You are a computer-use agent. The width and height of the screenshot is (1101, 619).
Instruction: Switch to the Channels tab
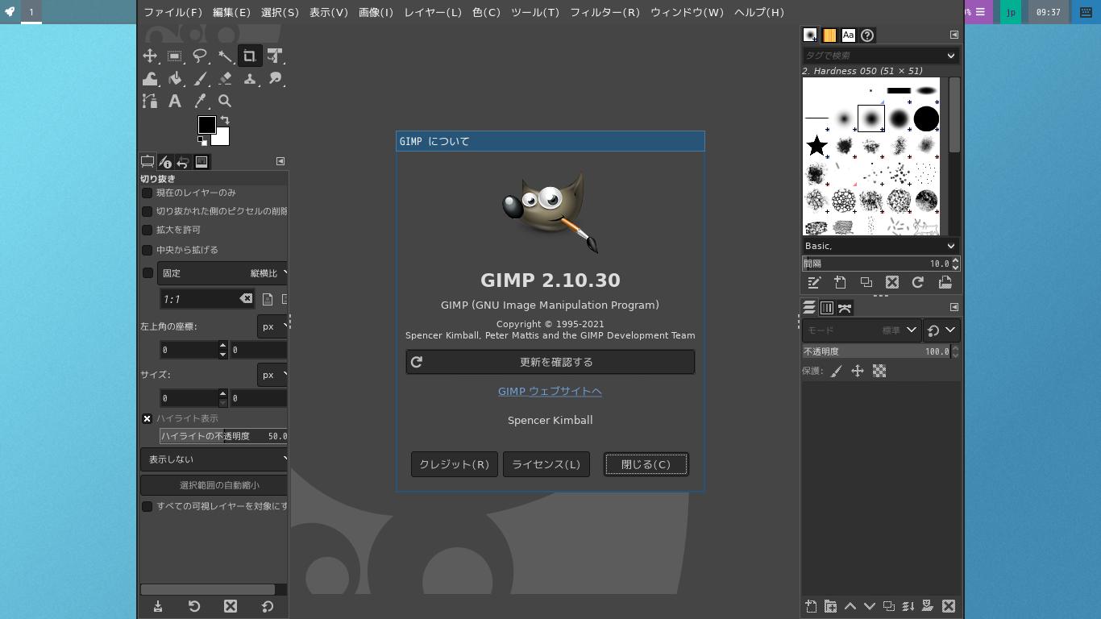coord(827,308)
